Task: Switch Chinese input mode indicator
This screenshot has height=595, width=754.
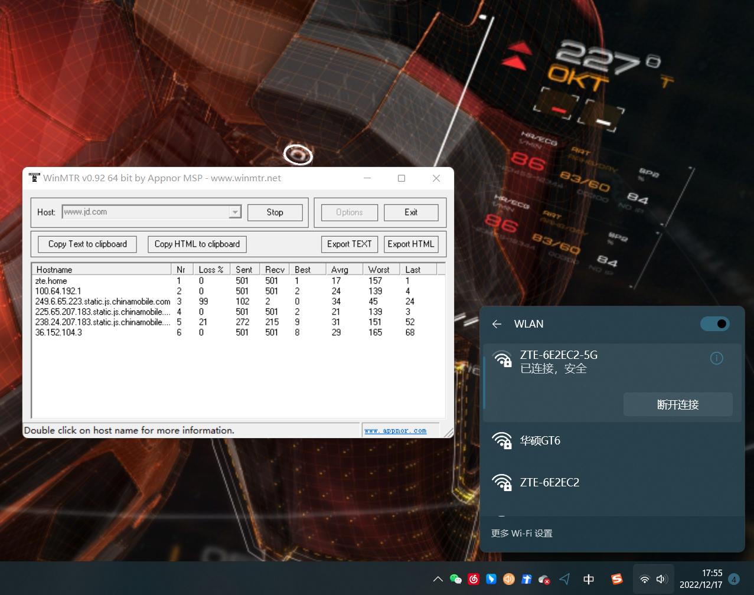Action: 589,579
